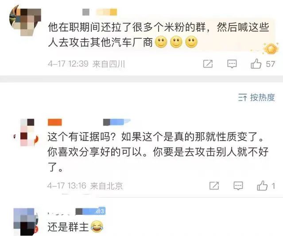Tap timestamp 4-17 13:16 来自北京
The height and width of the screenshot is (236, 283).
tap(85, 186)
